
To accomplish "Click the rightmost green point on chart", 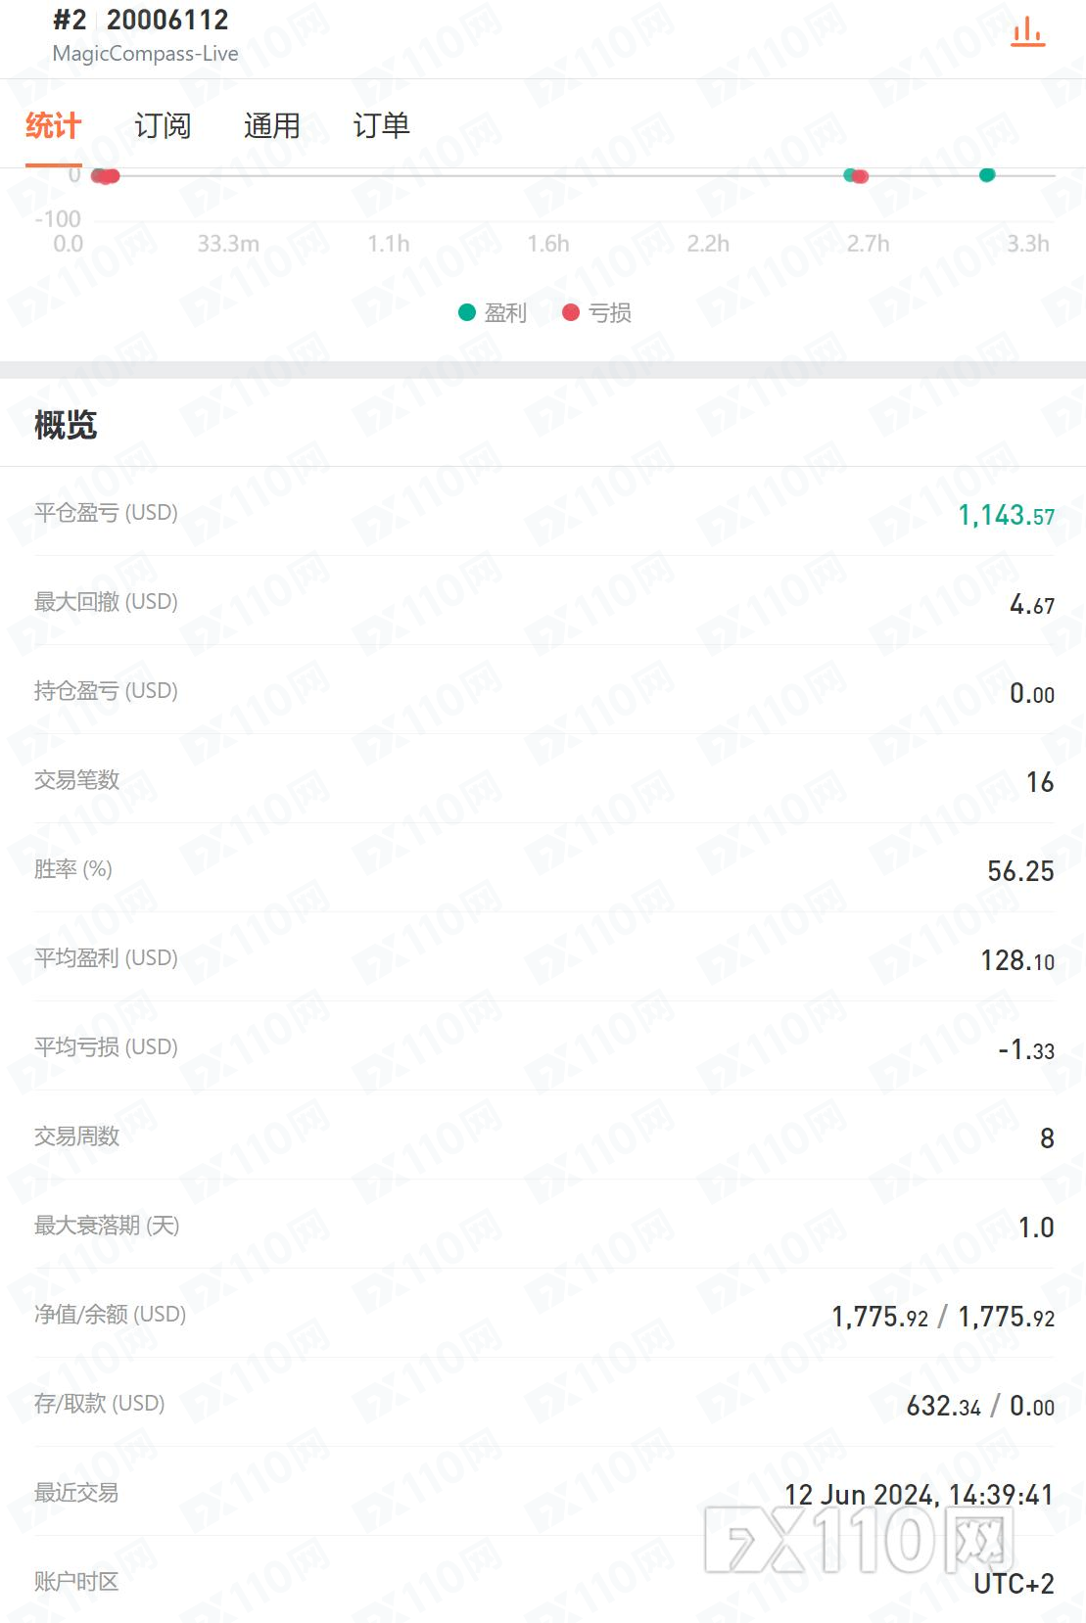I will (x=987, y=175).
